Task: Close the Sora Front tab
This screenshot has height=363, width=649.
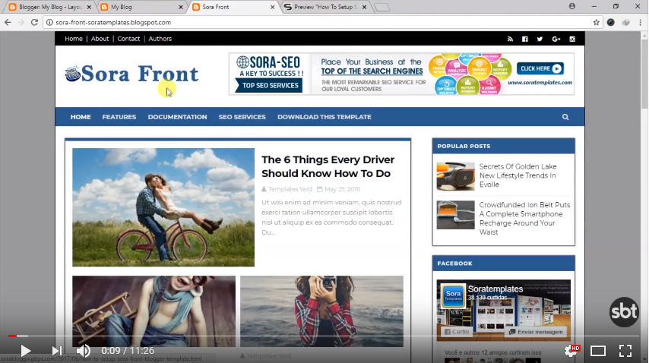Action: [272, 7]
